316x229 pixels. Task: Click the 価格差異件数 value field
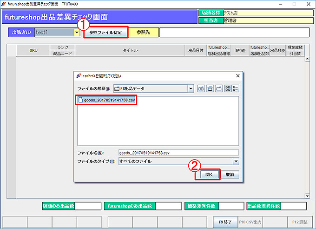pyautogui.click(x=231, y=206)
